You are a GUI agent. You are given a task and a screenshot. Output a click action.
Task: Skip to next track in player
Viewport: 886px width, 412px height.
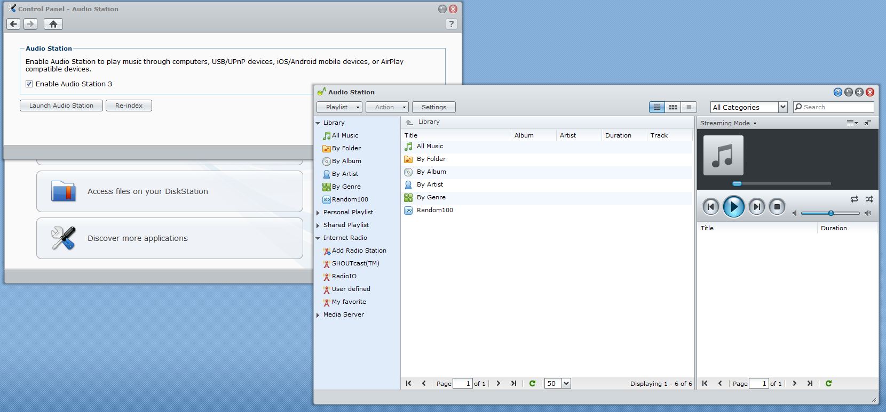coord(756,207)
